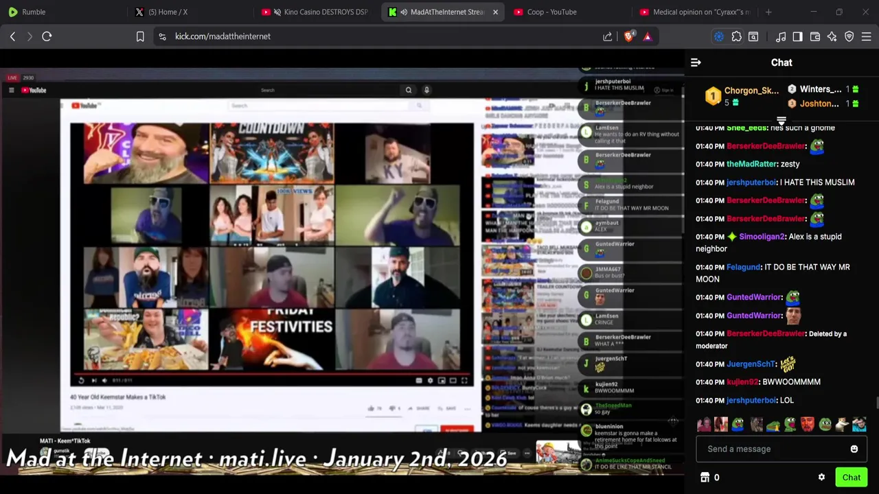Screen dimensions: 879x494
Task: Open the channel shop icon
Action: pyautogui.click(x=705, y=478)
